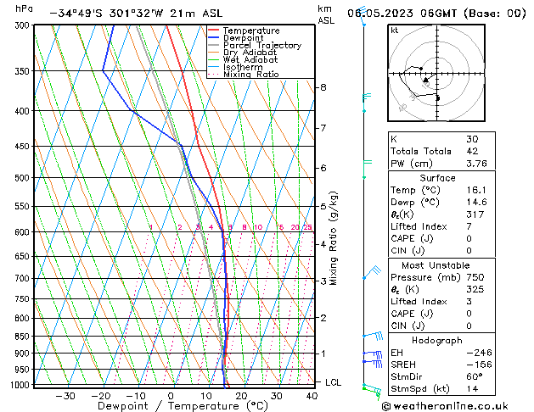The width and height of the screenshot is (534, 412).
Task: Click the surface Dewp value 14.6
Action: tap(476, 202)
